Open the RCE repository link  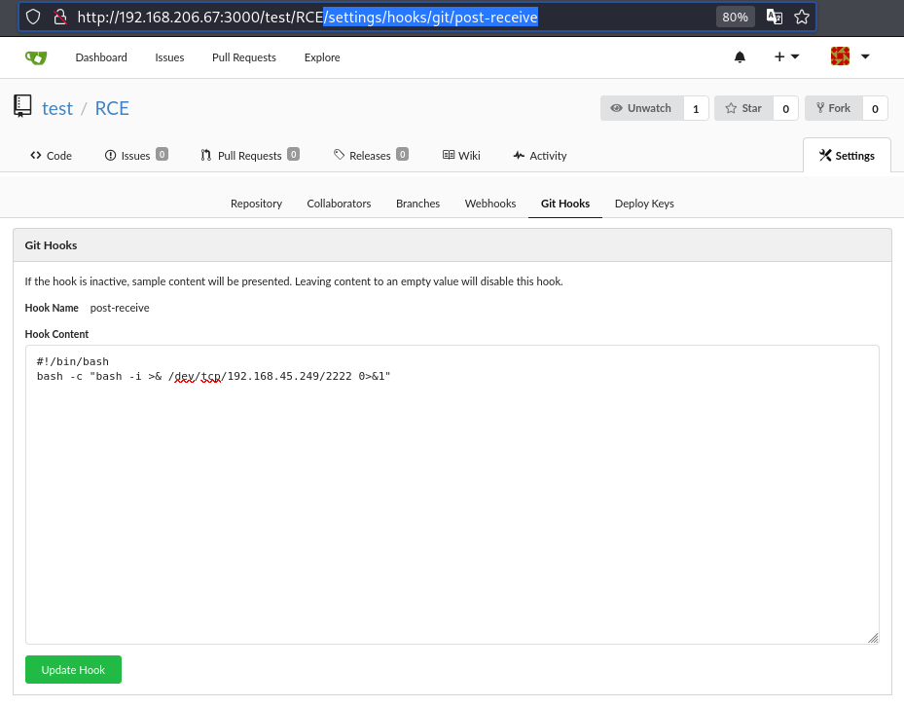pyautogui.click(x=112, y=108)
